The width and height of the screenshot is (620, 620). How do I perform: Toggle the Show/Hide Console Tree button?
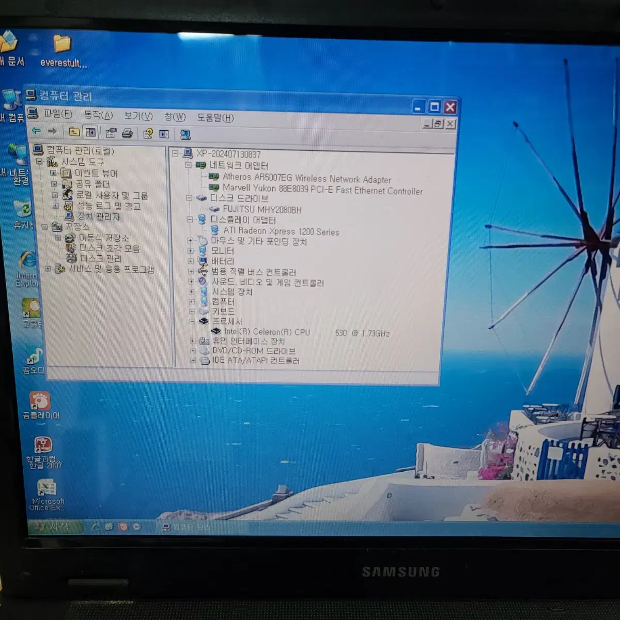(x=90, y=132)
